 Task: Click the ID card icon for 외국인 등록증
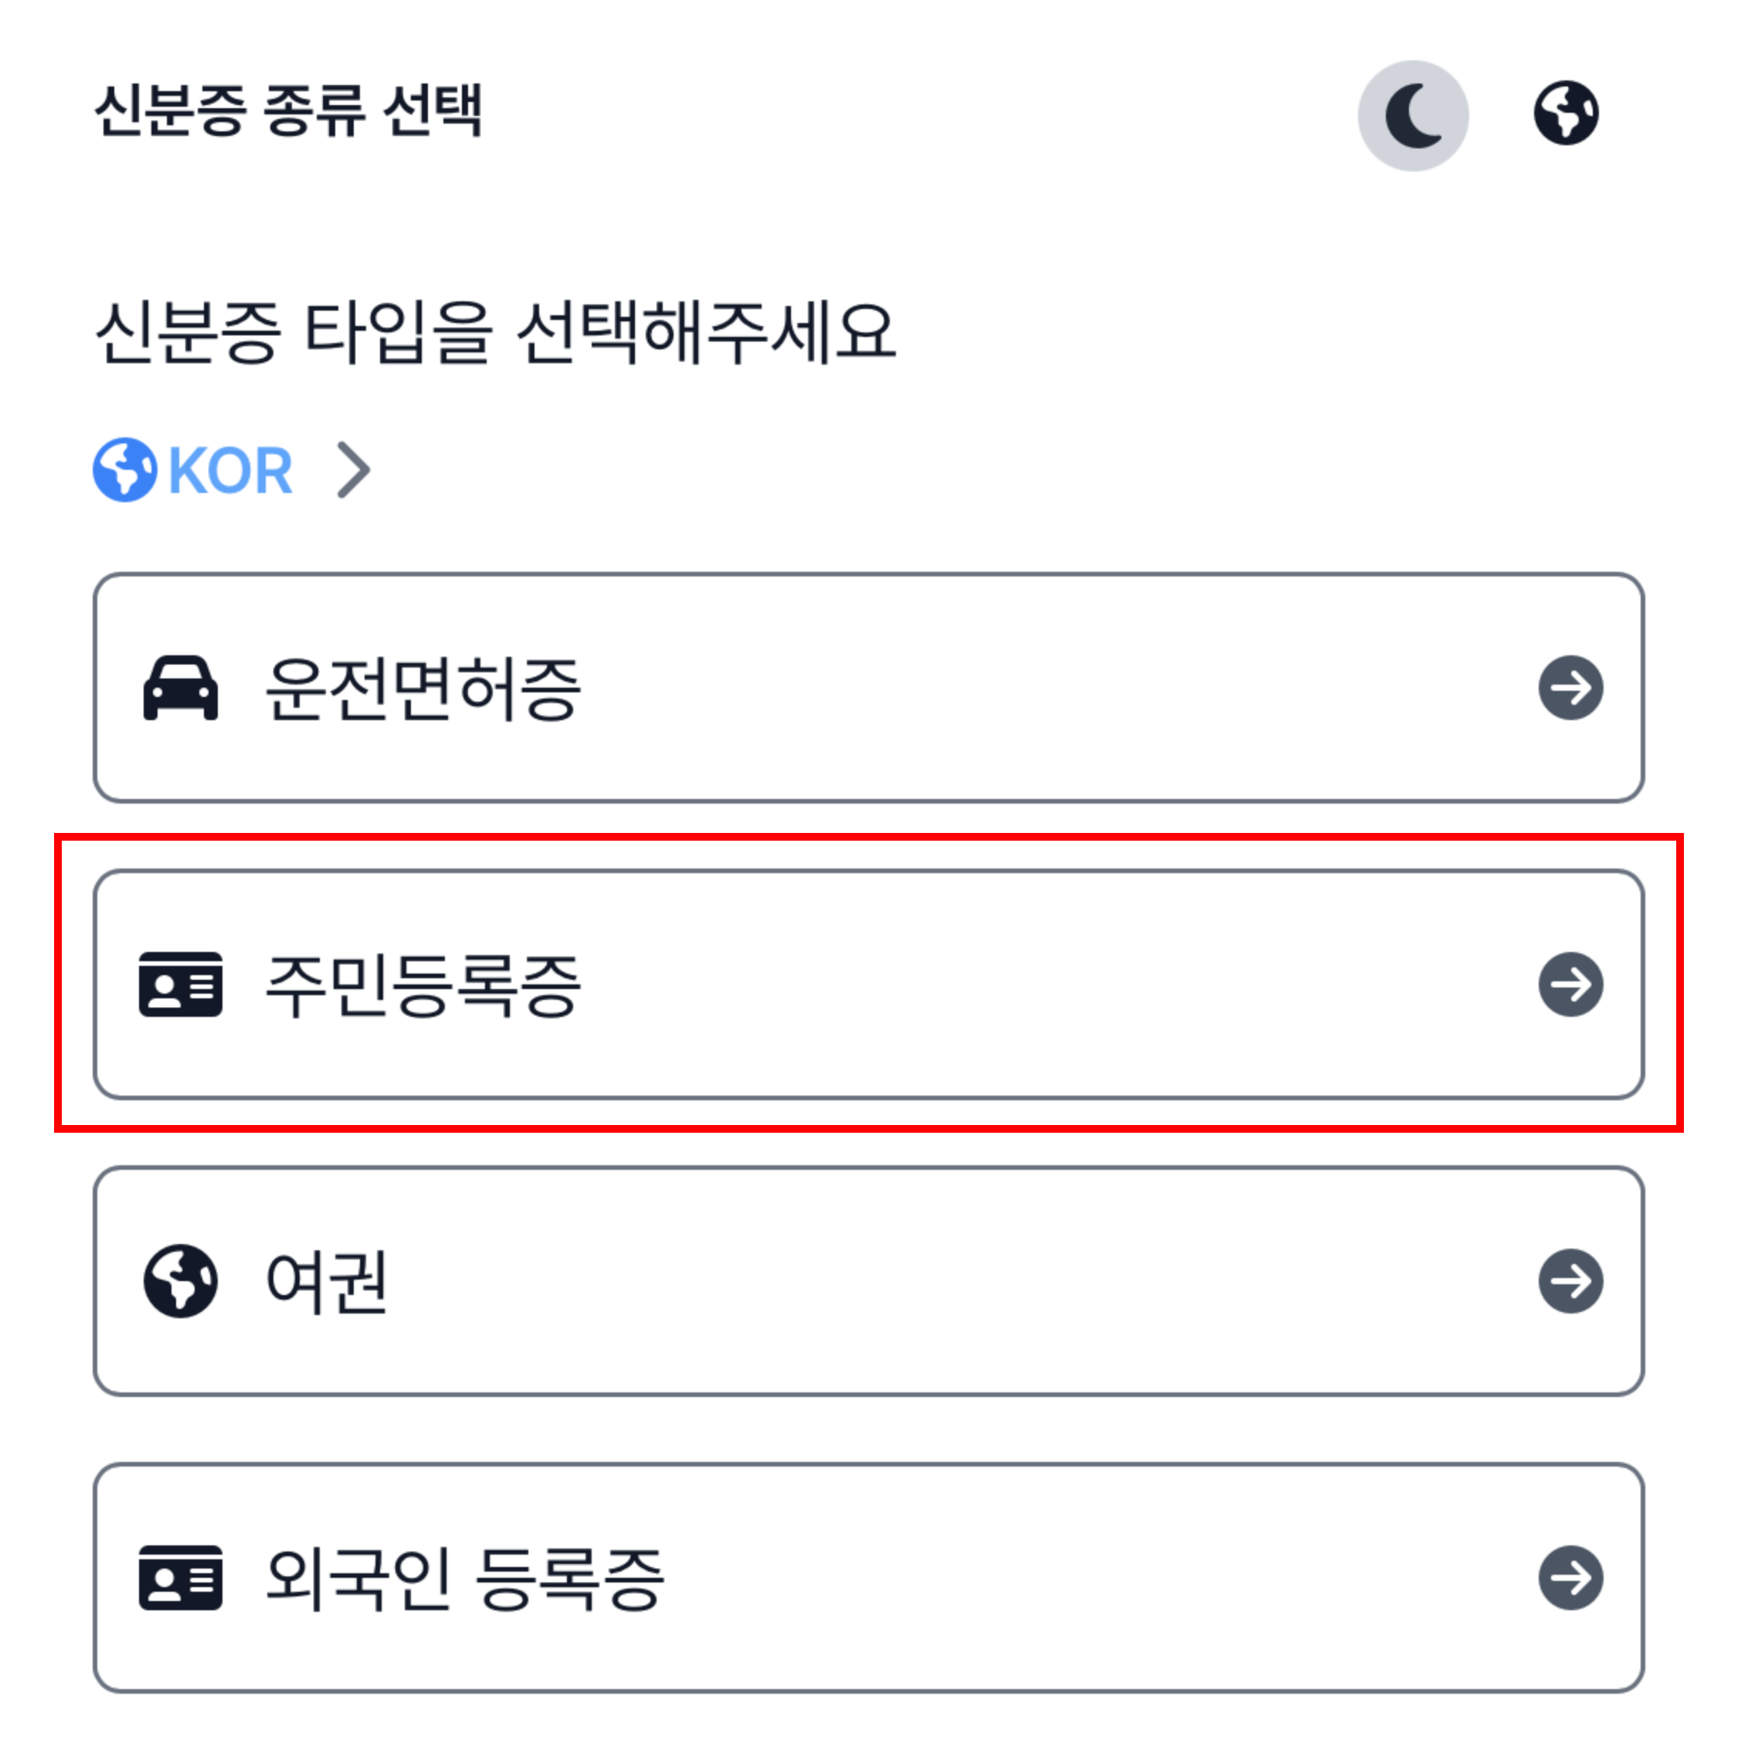pyautogui.click(x=181, y=1577)
